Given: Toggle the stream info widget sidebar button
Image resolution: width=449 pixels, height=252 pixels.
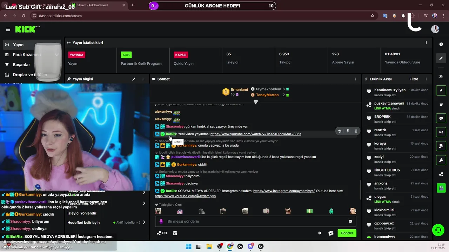Looking at the screenshot, I should 441,146.
